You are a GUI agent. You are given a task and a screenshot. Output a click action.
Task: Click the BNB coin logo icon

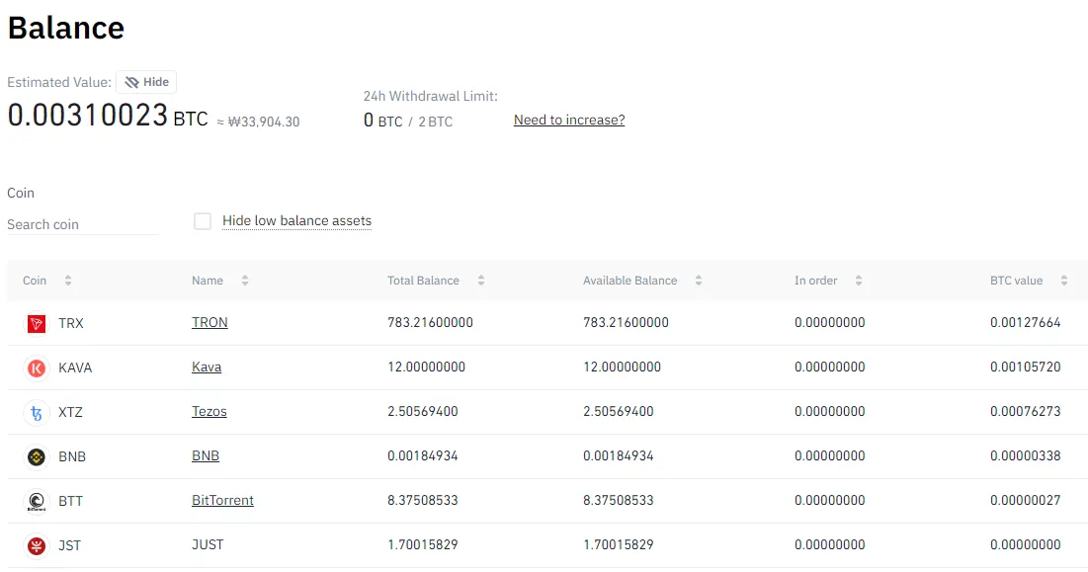point(37,456)
